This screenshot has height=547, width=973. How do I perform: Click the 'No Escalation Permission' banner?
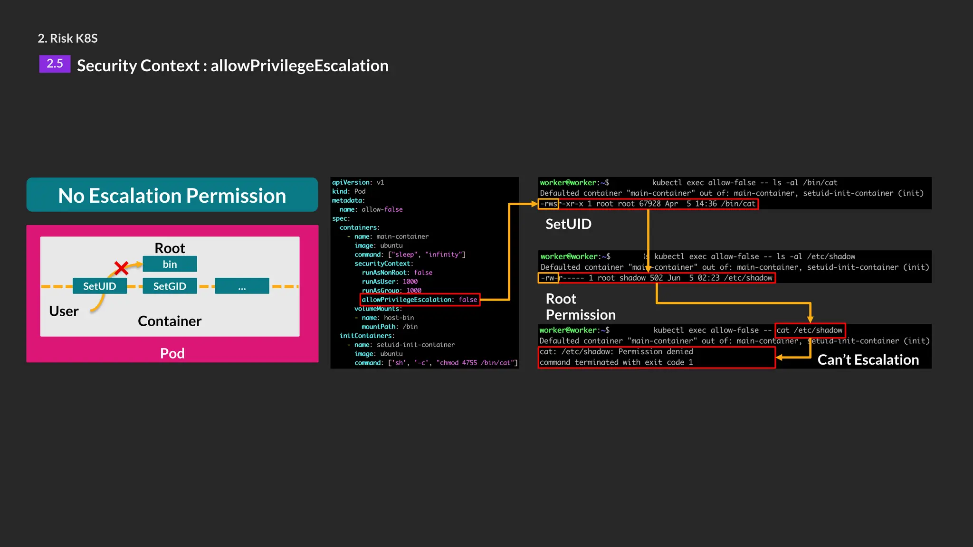[x=172, y=195]
